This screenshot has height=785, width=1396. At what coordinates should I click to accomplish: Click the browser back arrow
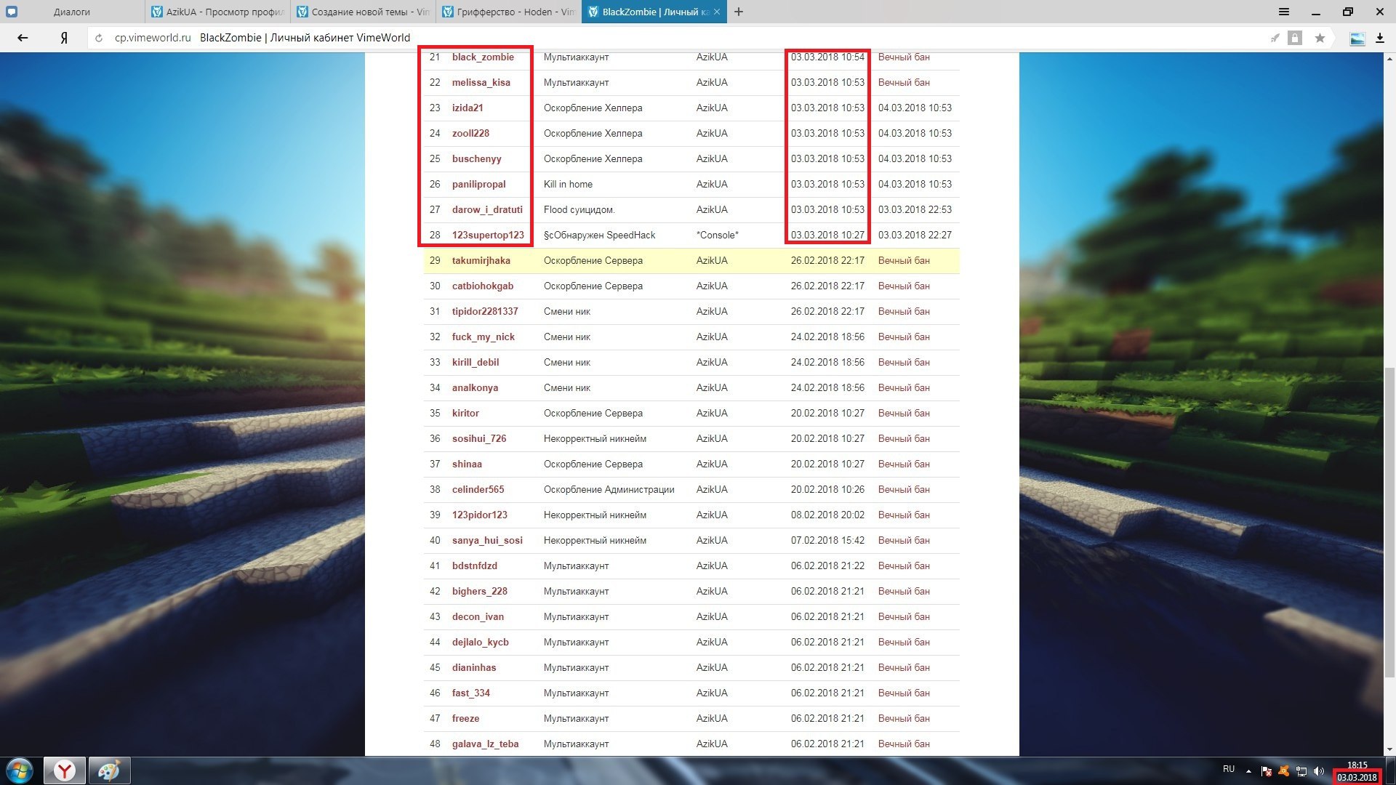point(23,38)
